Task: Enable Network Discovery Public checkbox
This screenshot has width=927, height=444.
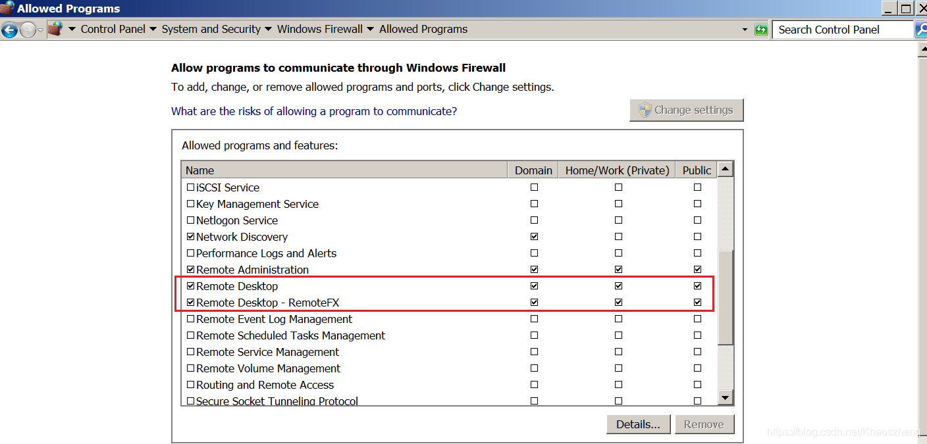Action: pos(697,237)
